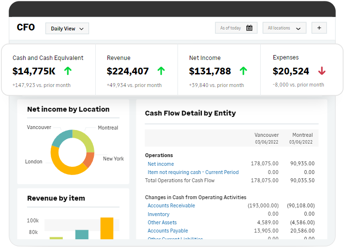The width and height of the screenshot is (344, 247).
Task: Click the New York label on donut chart
Action: click(113, 159)
